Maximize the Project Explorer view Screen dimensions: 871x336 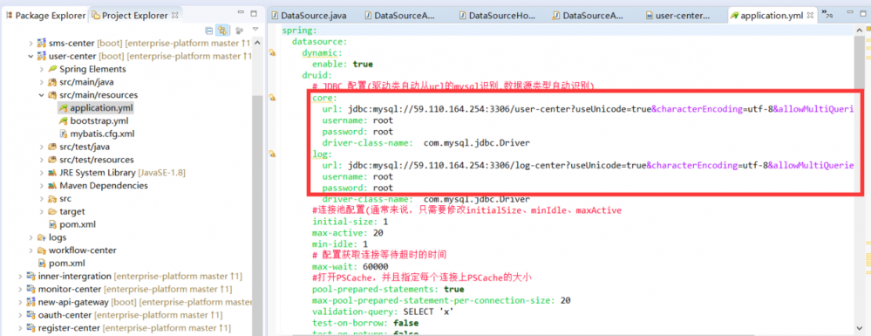(254, 13)
